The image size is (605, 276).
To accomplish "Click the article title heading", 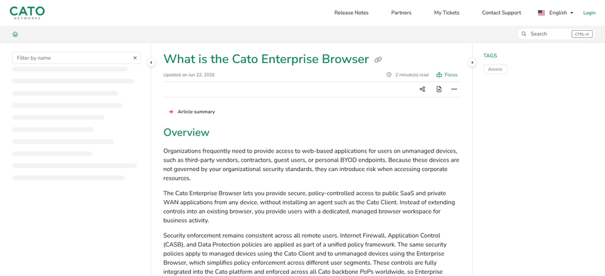I will point(266,60).
